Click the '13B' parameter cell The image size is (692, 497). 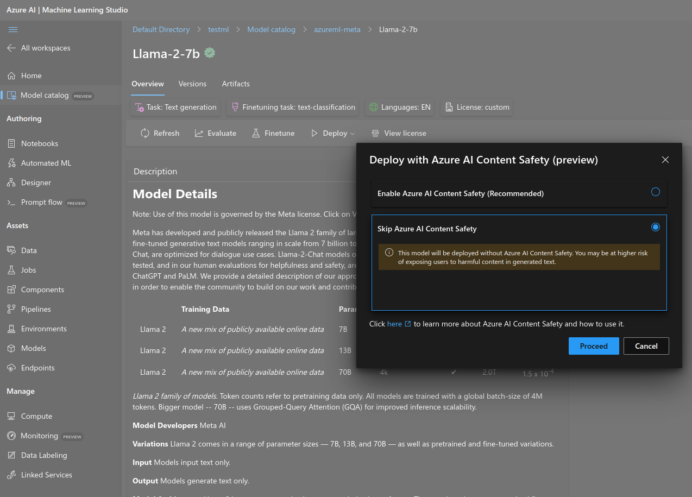tap(345, 350)
